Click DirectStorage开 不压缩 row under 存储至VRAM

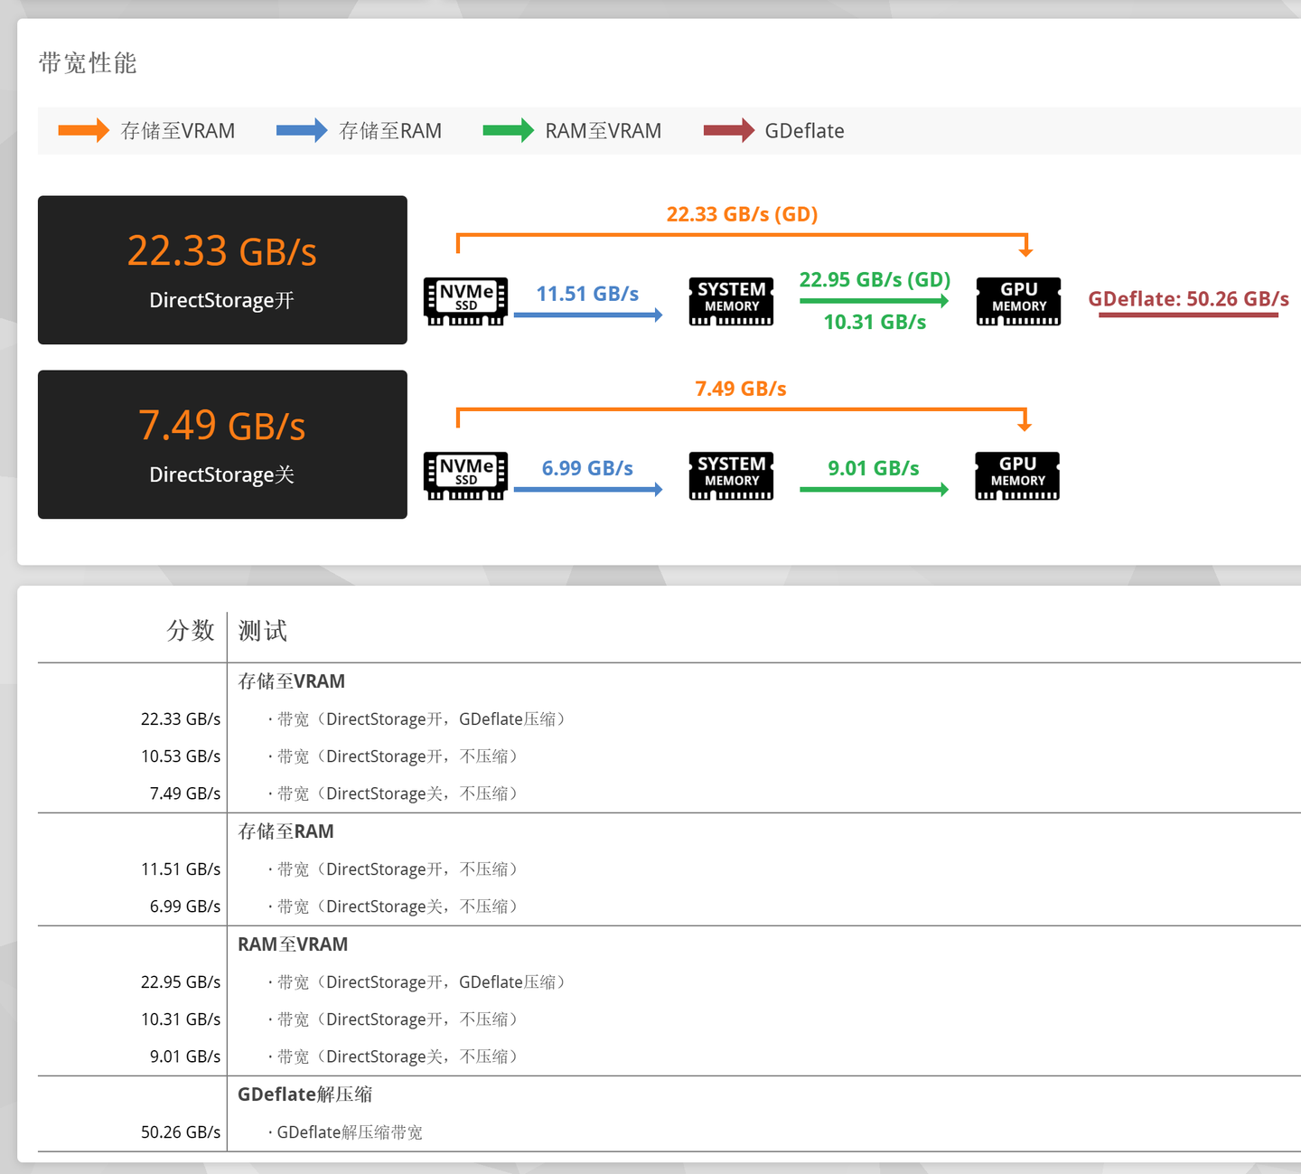[393, 756]
